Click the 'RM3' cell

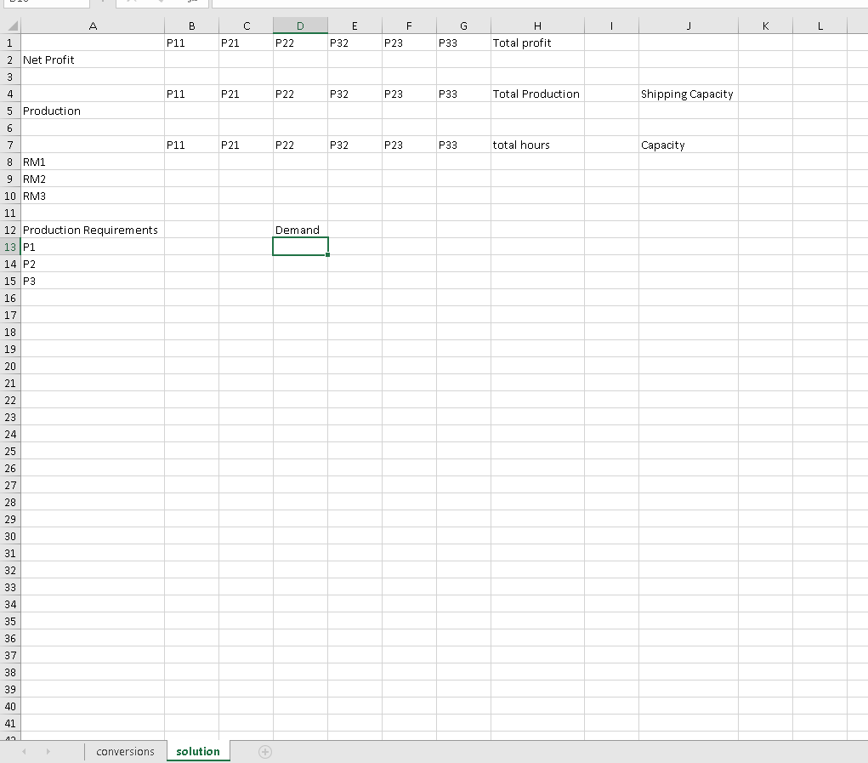pyautogui.click(x=93, y=196)
